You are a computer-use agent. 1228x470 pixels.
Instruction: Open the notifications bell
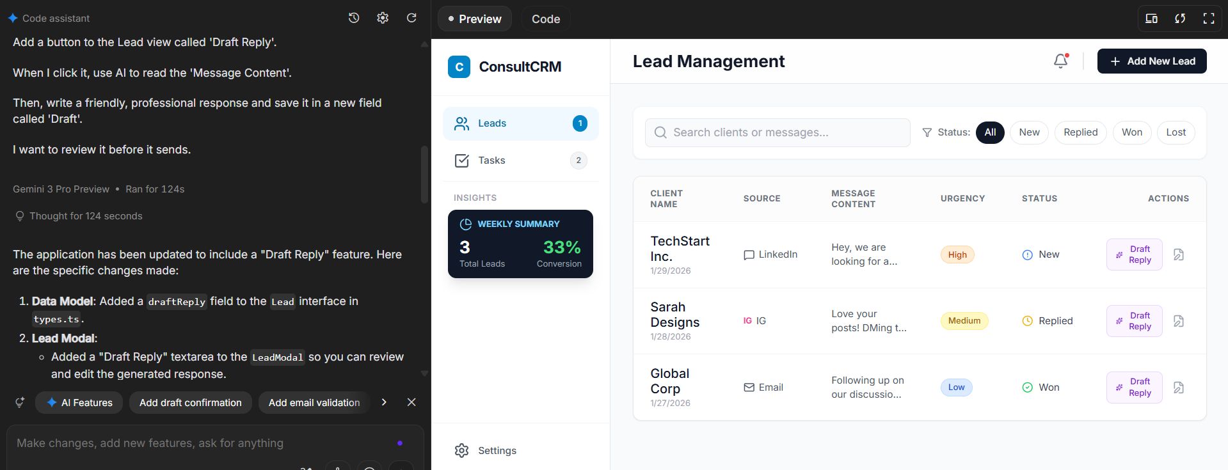click(1060, 61)
